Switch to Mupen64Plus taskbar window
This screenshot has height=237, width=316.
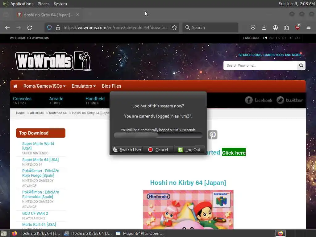point(140,233)
